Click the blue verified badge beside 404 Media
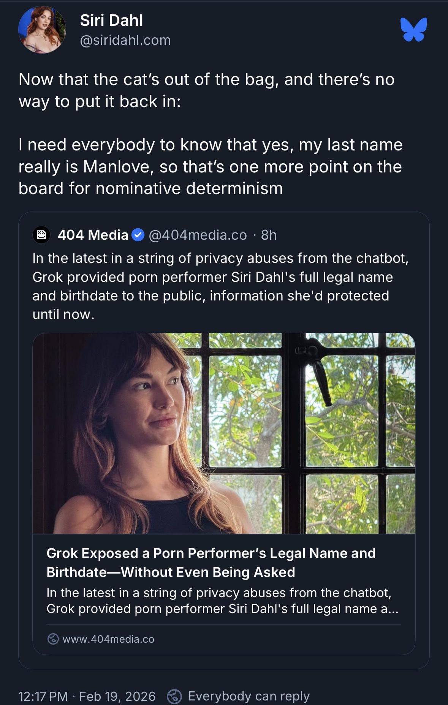Image resolution: width=448 pixels, height=705 pixels. click(138, 235)
